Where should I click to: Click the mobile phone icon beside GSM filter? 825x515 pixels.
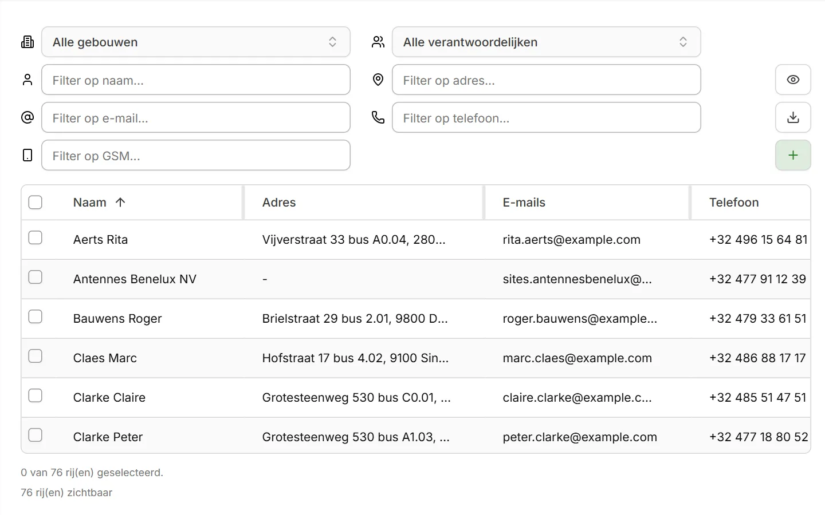click(27, 155)
